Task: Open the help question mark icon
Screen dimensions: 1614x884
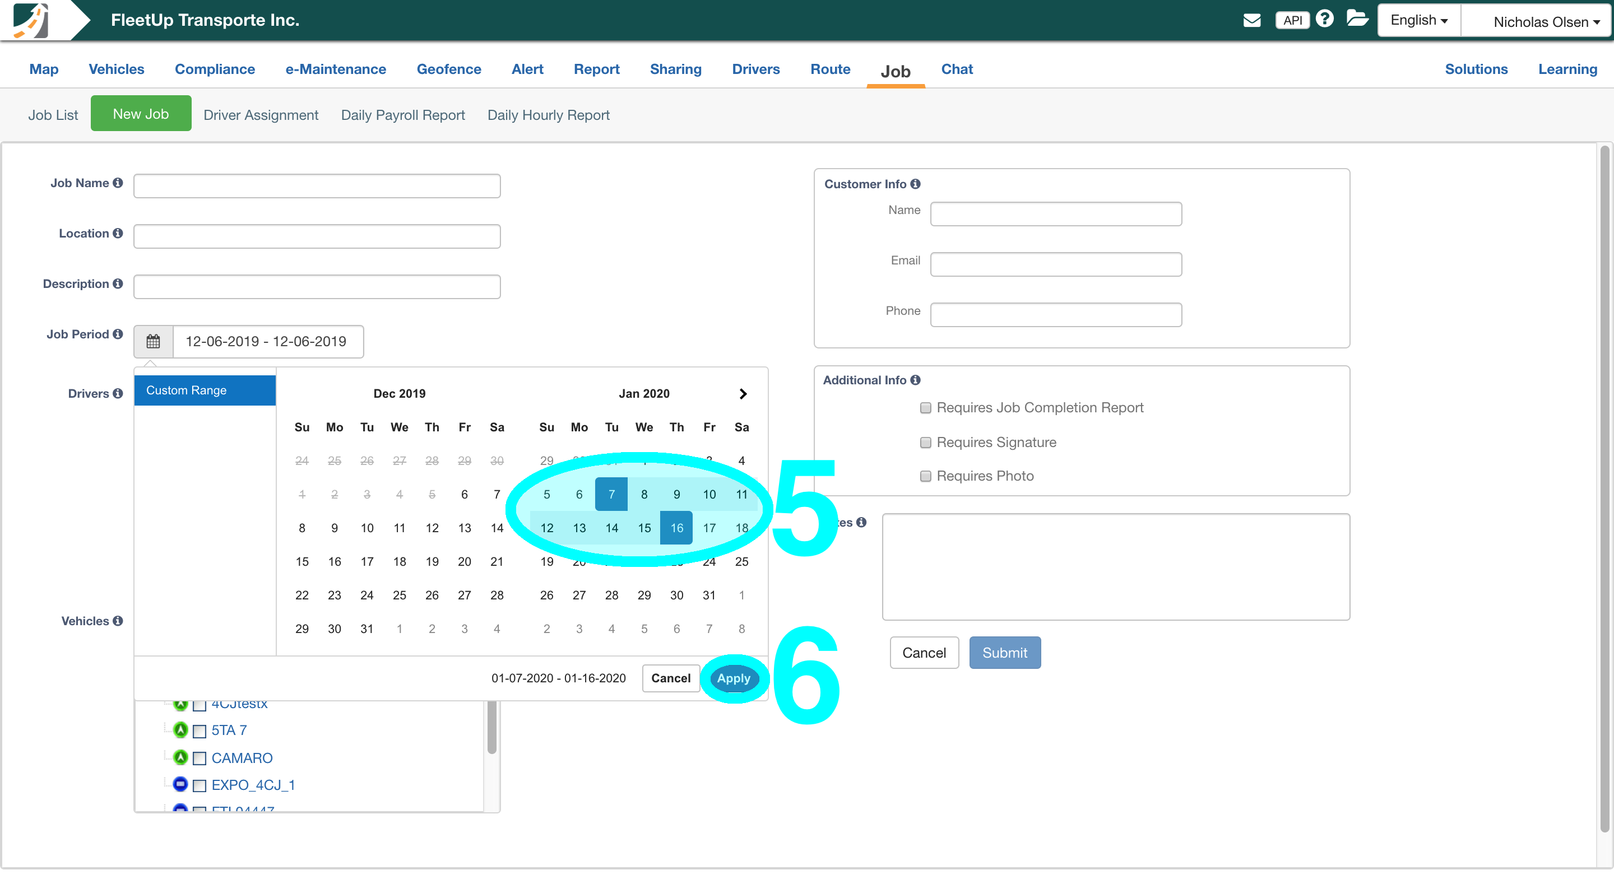Action: (x=1324, y=19)
